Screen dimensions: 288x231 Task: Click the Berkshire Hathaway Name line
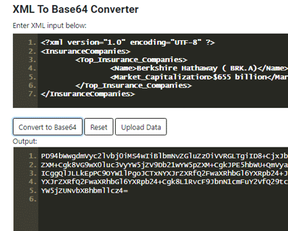tap(199, 68)
